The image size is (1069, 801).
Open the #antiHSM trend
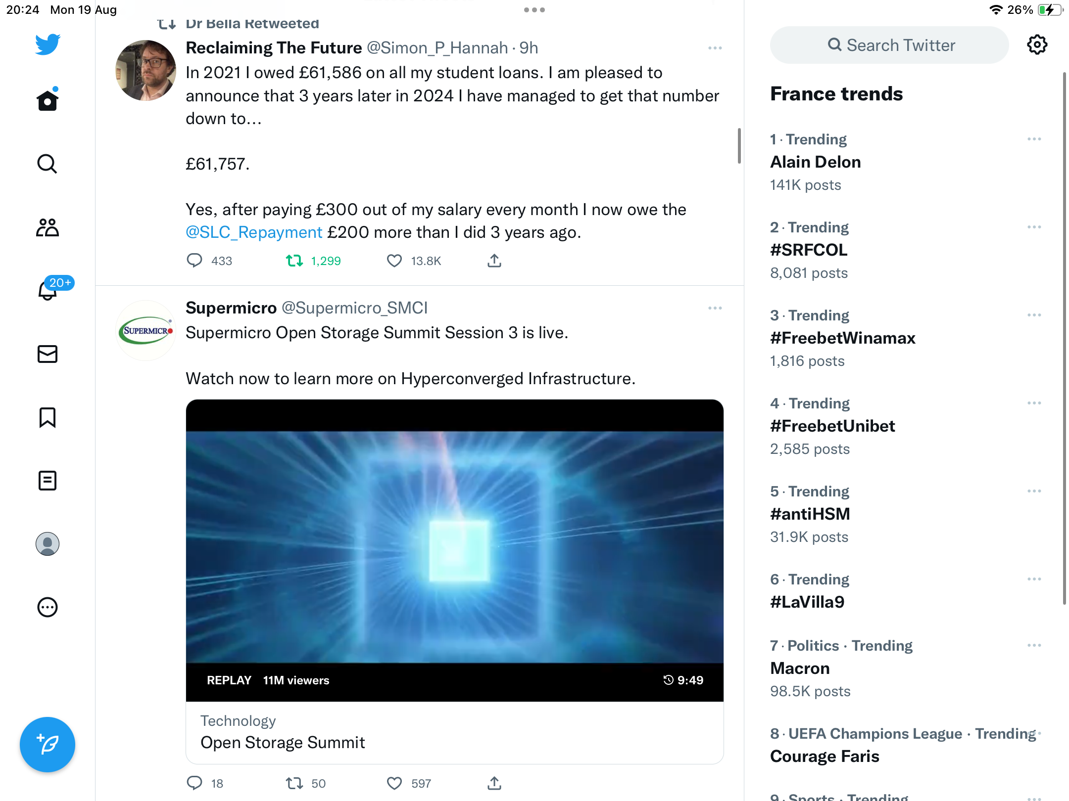[810, 514]
